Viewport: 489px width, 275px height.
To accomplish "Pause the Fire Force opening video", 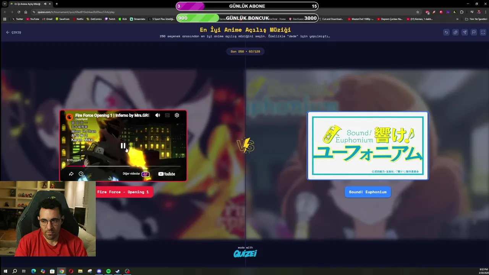I will click(x=123, y=146).
